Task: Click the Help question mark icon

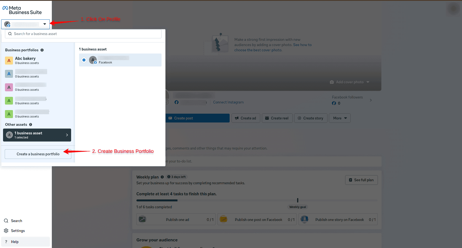Action: point(6,242)
